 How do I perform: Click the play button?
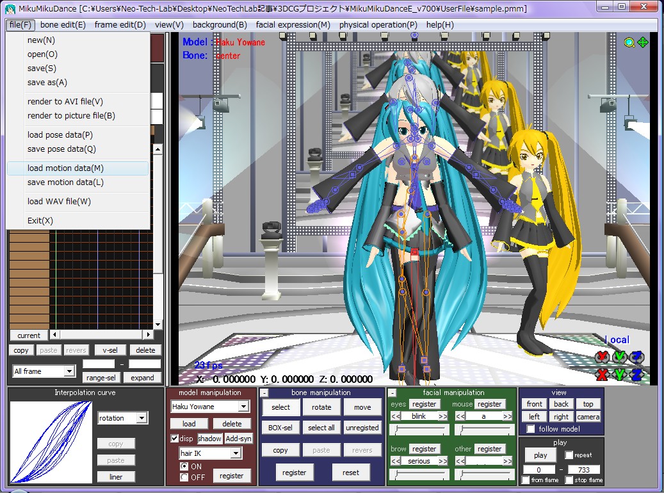pyautogui.click(x=540, y=455)
